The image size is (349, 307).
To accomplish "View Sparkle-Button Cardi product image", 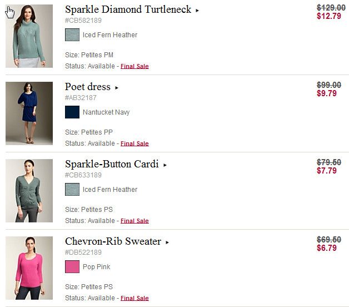I will 29,191.
